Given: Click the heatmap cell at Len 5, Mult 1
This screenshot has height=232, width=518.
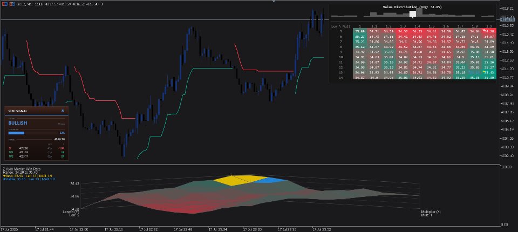Looking at the screenshot, I should pos(360,31).
